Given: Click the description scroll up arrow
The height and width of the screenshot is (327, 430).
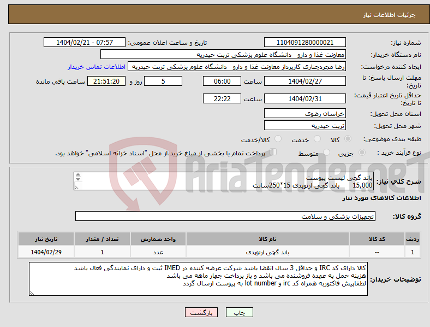Looking at the screenshot, I should 78,175.
